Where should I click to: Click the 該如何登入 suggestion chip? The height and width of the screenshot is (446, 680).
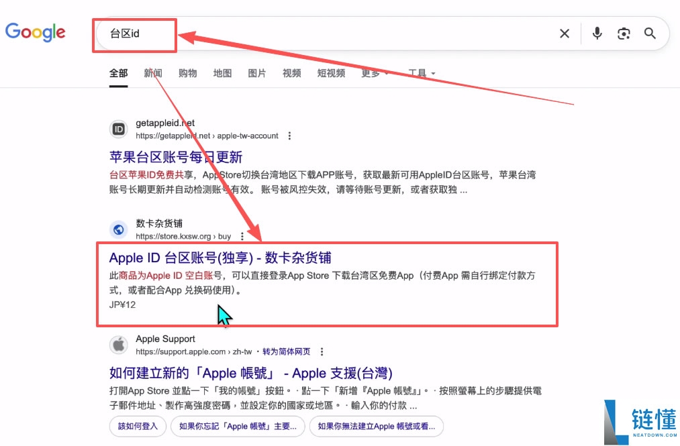(x=137, y=426)
